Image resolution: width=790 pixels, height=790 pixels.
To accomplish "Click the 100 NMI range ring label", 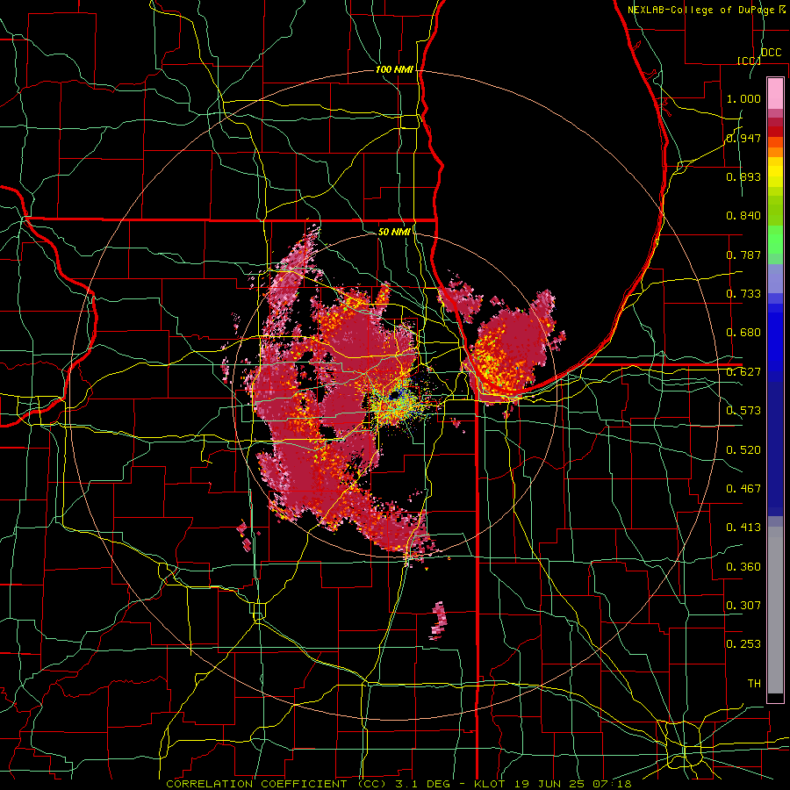I will coord(394,69).
